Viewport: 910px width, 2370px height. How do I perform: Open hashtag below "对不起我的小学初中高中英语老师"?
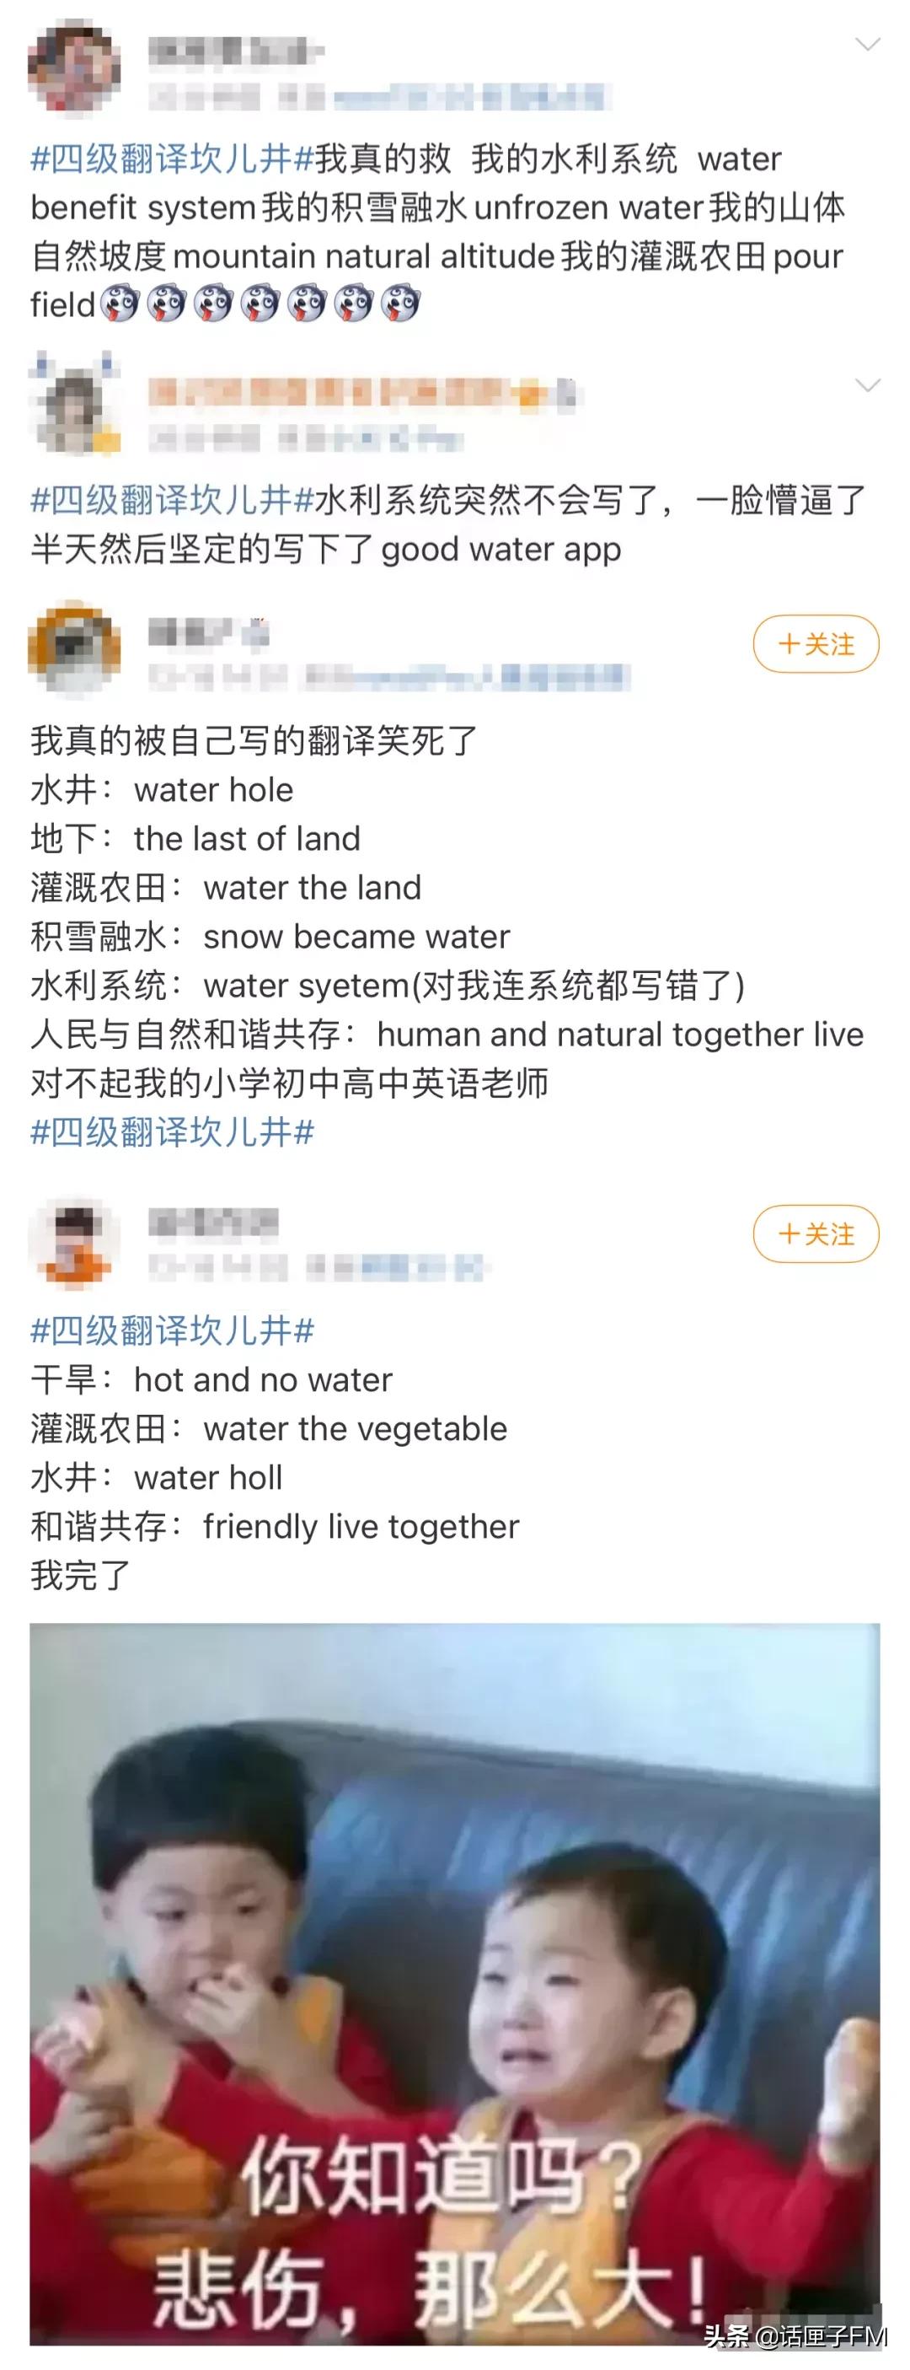click(x=172, y=1131)
